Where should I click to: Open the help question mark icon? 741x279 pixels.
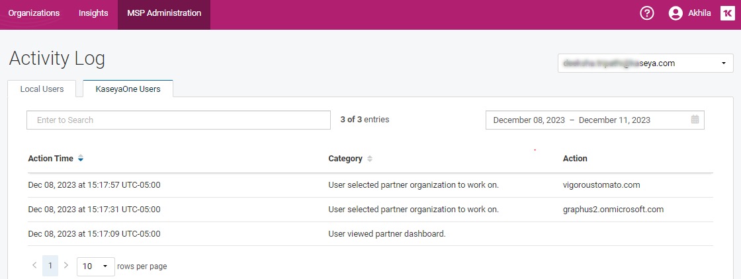646,13
